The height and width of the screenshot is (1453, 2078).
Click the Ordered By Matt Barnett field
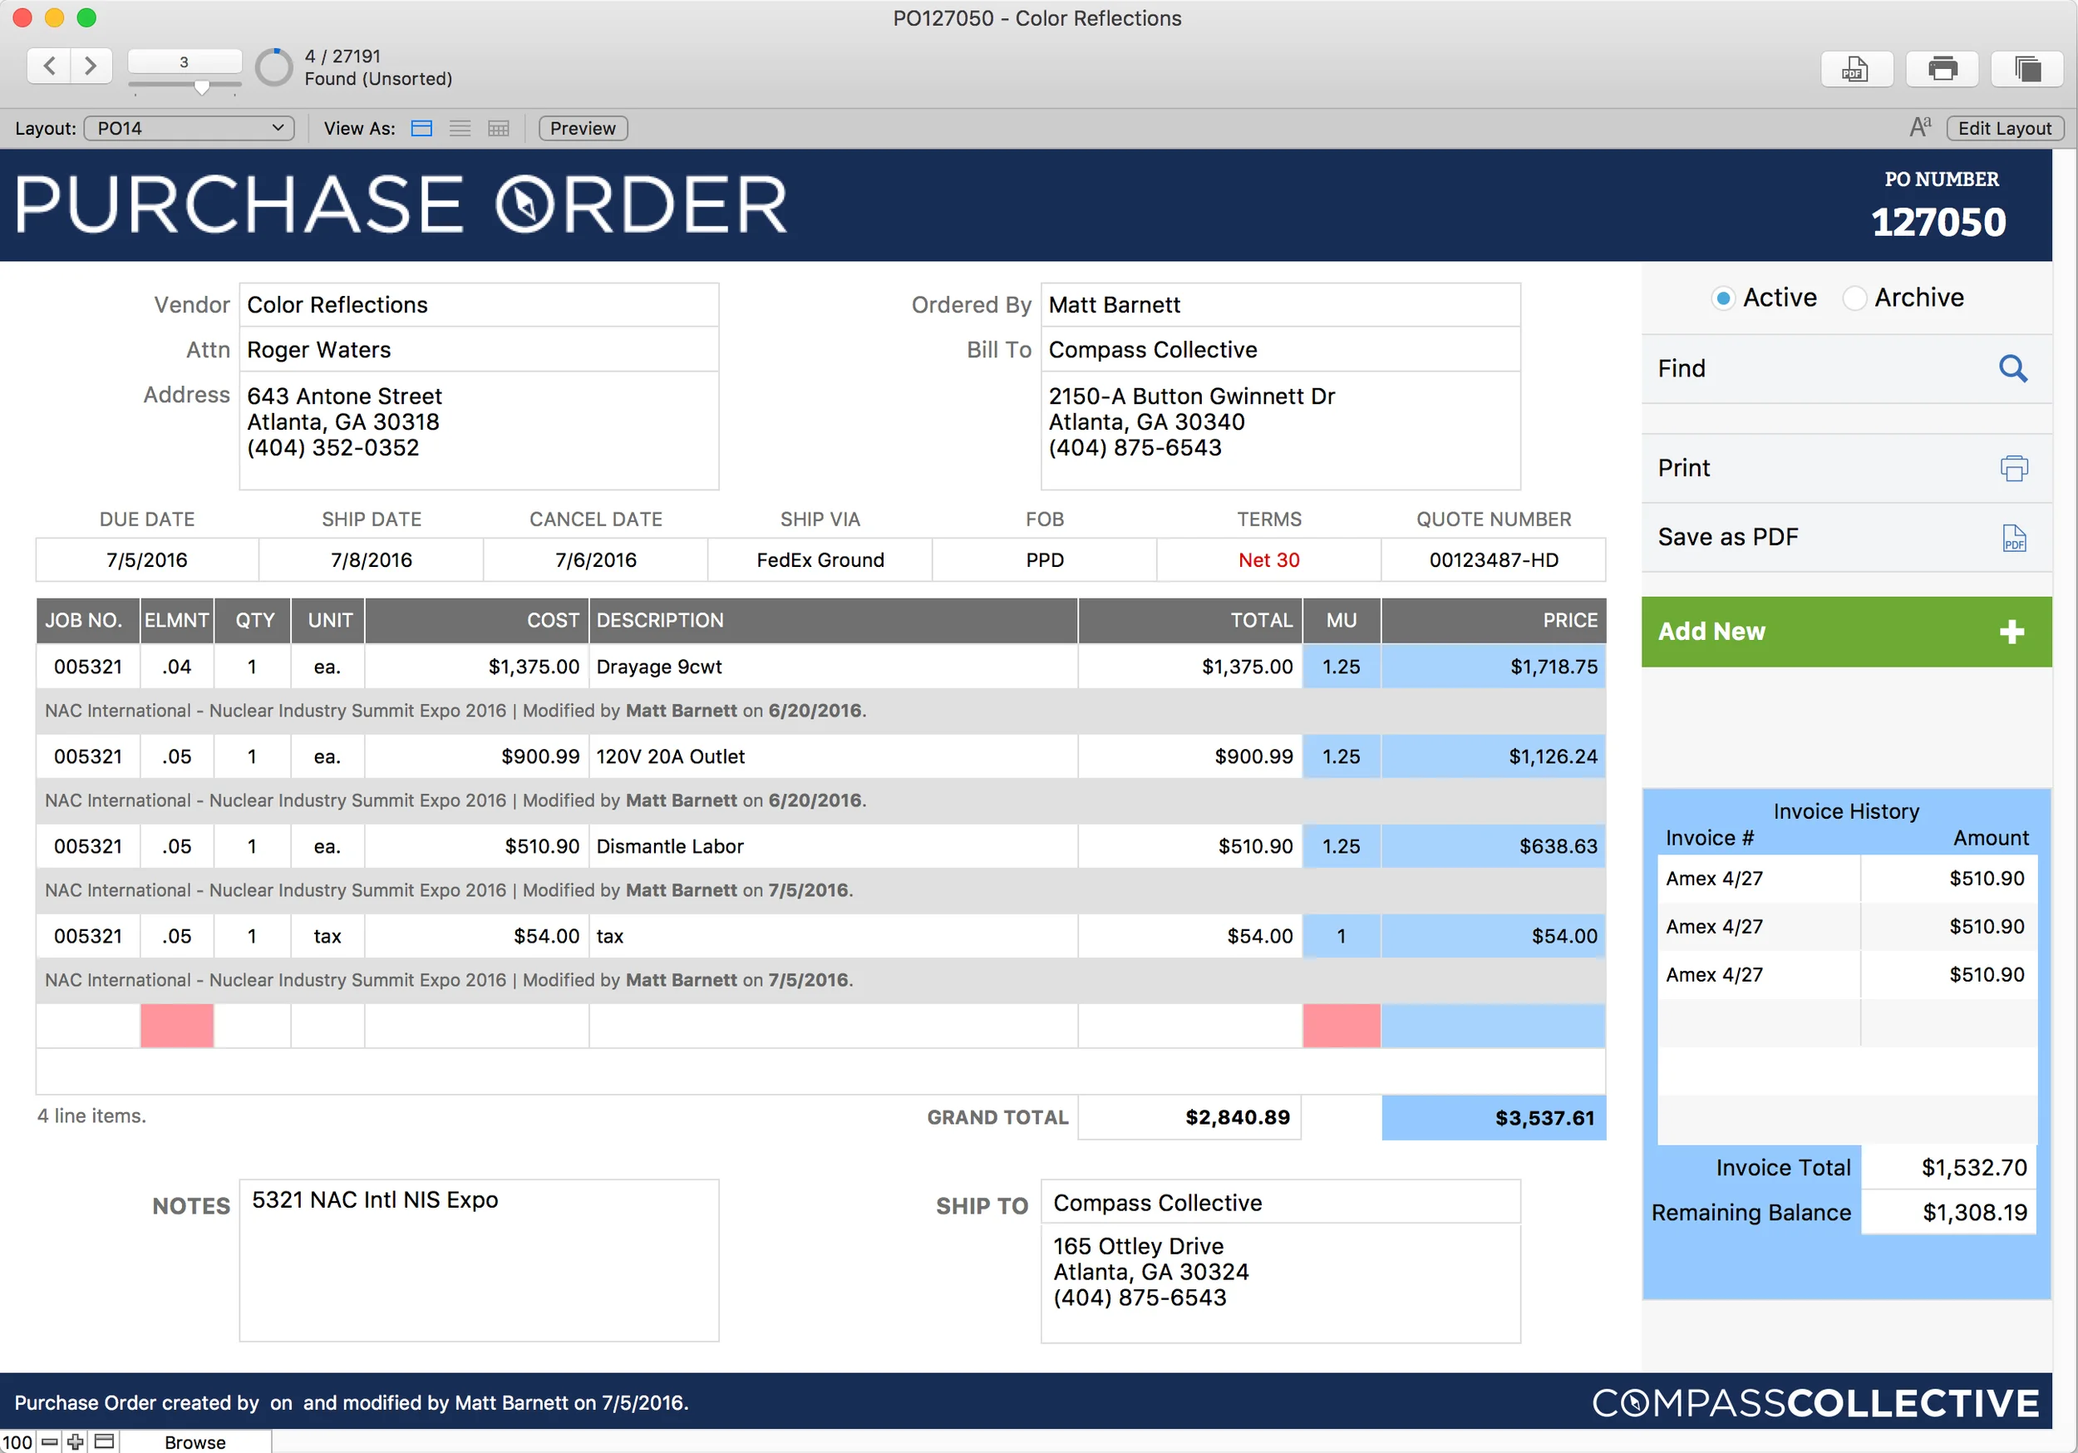click(x=1280, y=305)
